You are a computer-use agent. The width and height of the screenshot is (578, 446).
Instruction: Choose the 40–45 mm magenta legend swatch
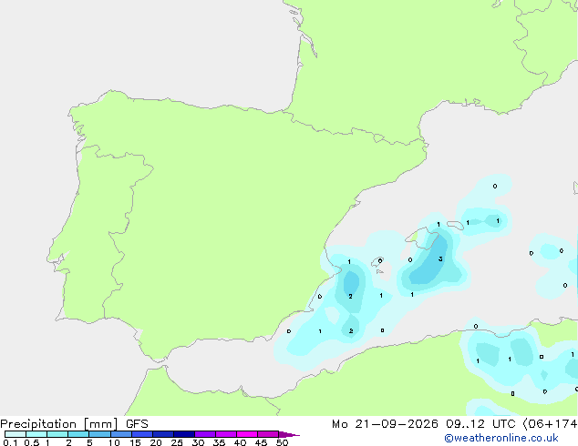247,434
